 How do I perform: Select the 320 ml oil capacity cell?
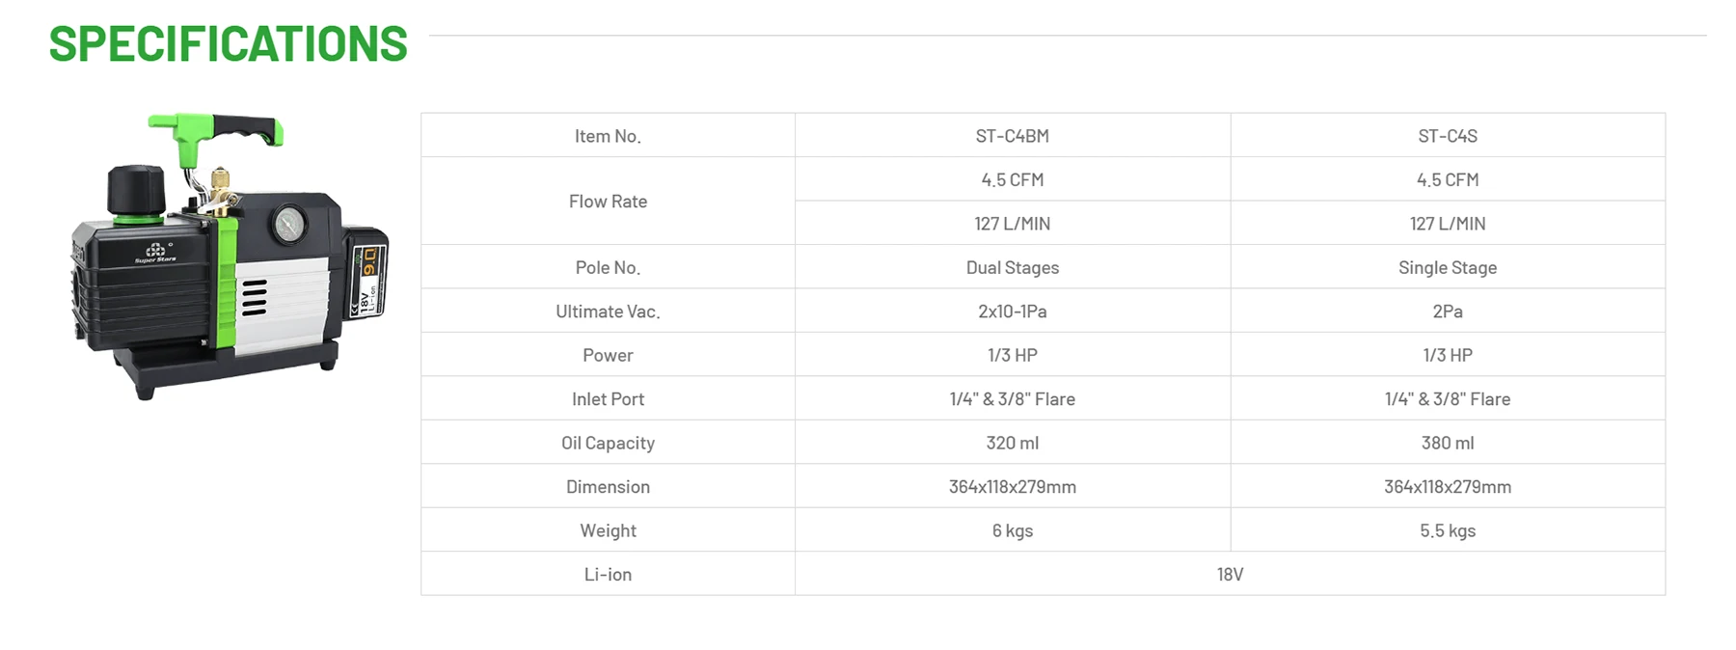tap(1012, 443)
